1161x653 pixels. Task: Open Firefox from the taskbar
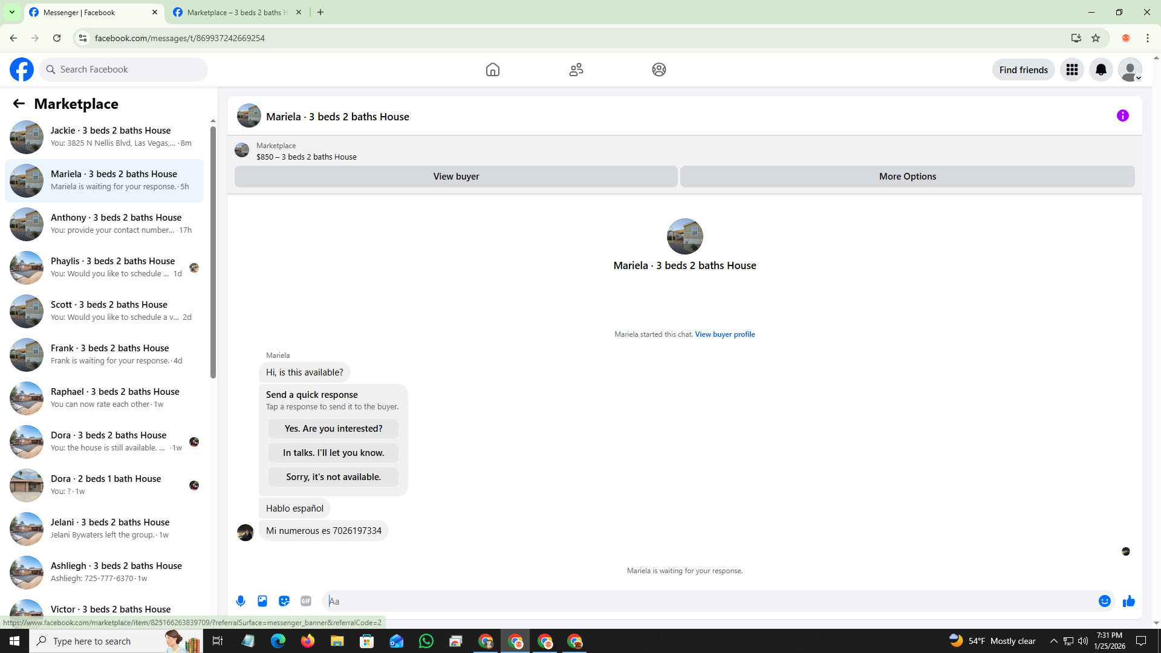[308, 641]
